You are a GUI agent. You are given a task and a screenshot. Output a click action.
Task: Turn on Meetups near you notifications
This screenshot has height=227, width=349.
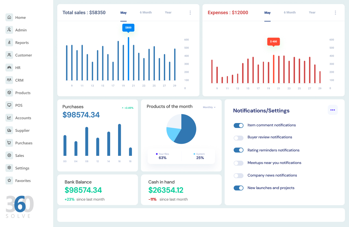click(239, 163)
